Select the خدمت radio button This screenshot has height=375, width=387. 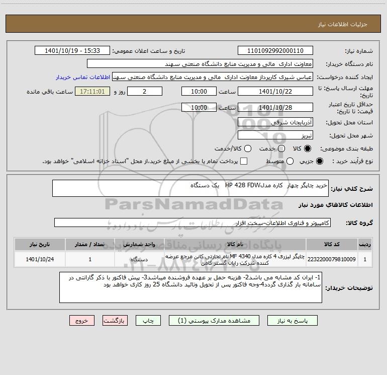(x=281, y=148)
